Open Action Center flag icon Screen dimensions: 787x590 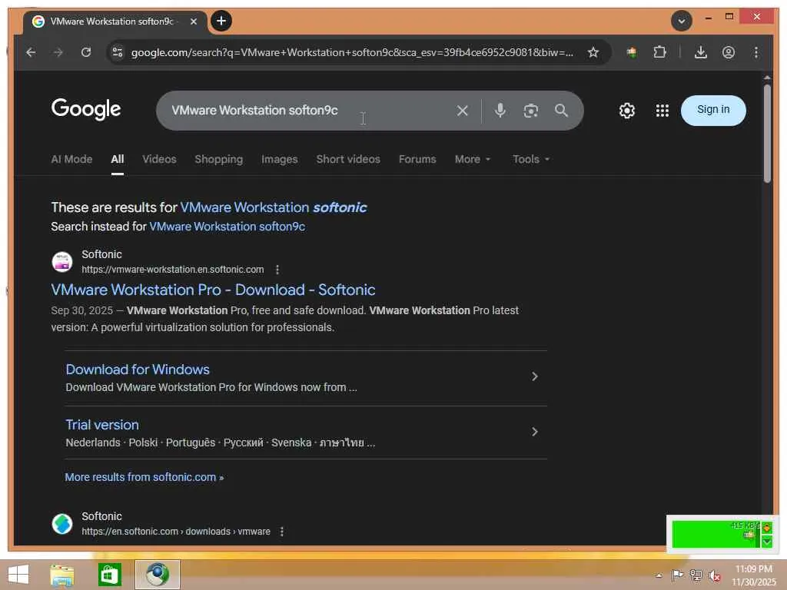[677, 575]
